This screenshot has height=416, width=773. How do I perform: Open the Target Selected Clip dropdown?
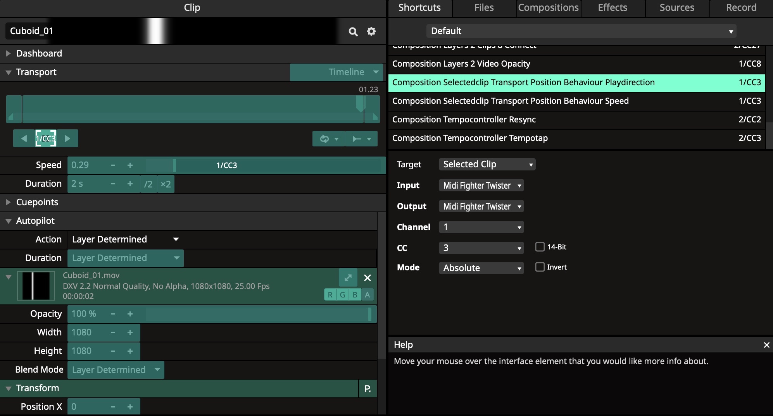(487, 164)
